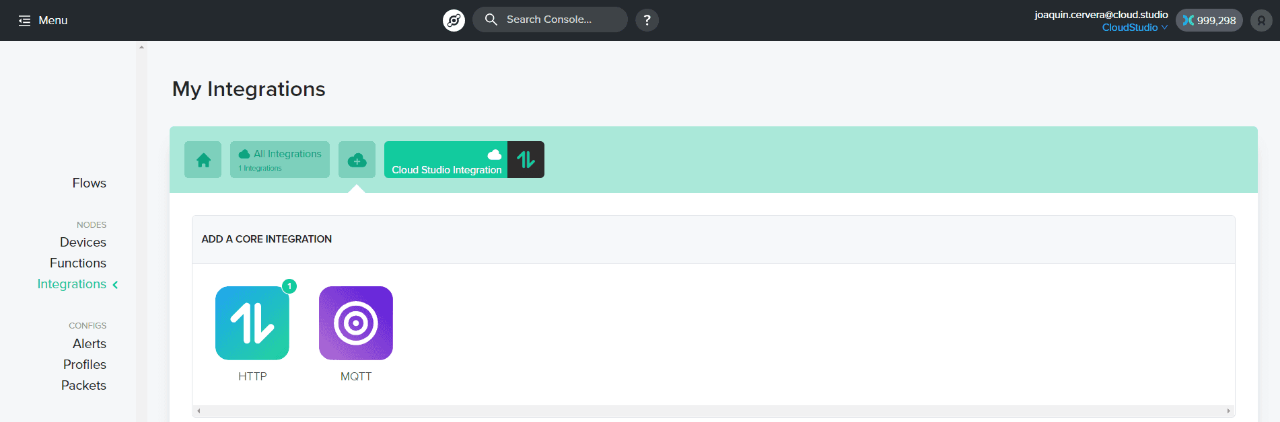Open Functions in the sidebar
1280x422 pixels.
[x=78, y=263]
